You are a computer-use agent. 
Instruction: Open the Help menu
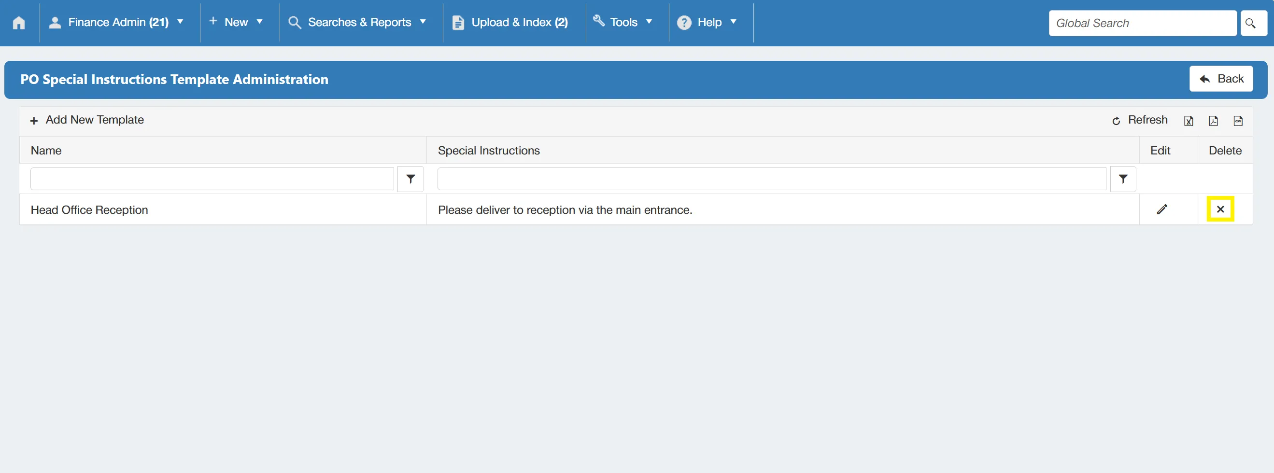(x=707, y=22)
